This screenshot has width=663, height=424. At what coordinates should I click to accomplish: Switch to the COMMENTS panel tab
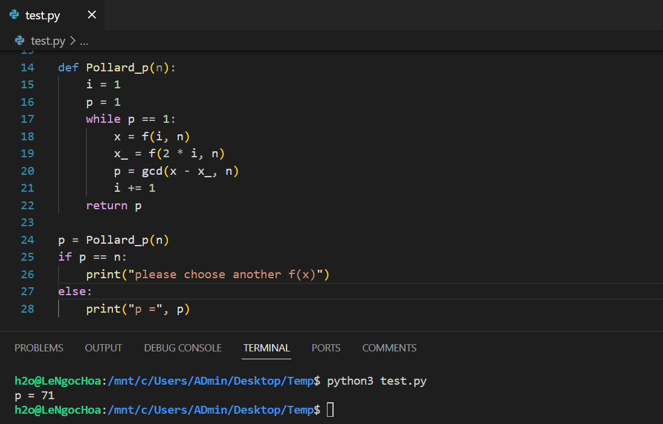pos(389,348)
